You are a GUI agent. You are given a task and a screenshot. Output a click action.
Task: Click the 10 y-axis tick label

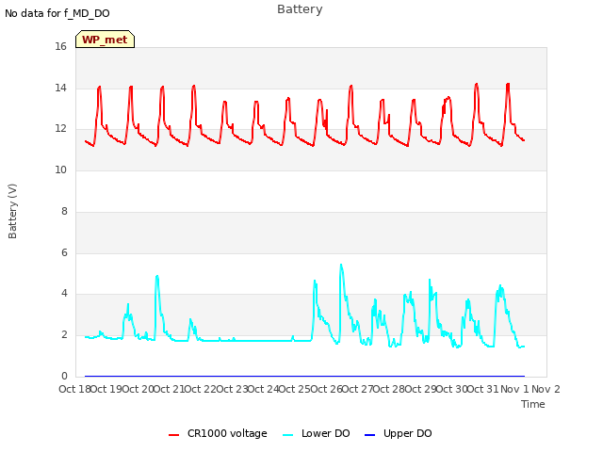[60, 169]
